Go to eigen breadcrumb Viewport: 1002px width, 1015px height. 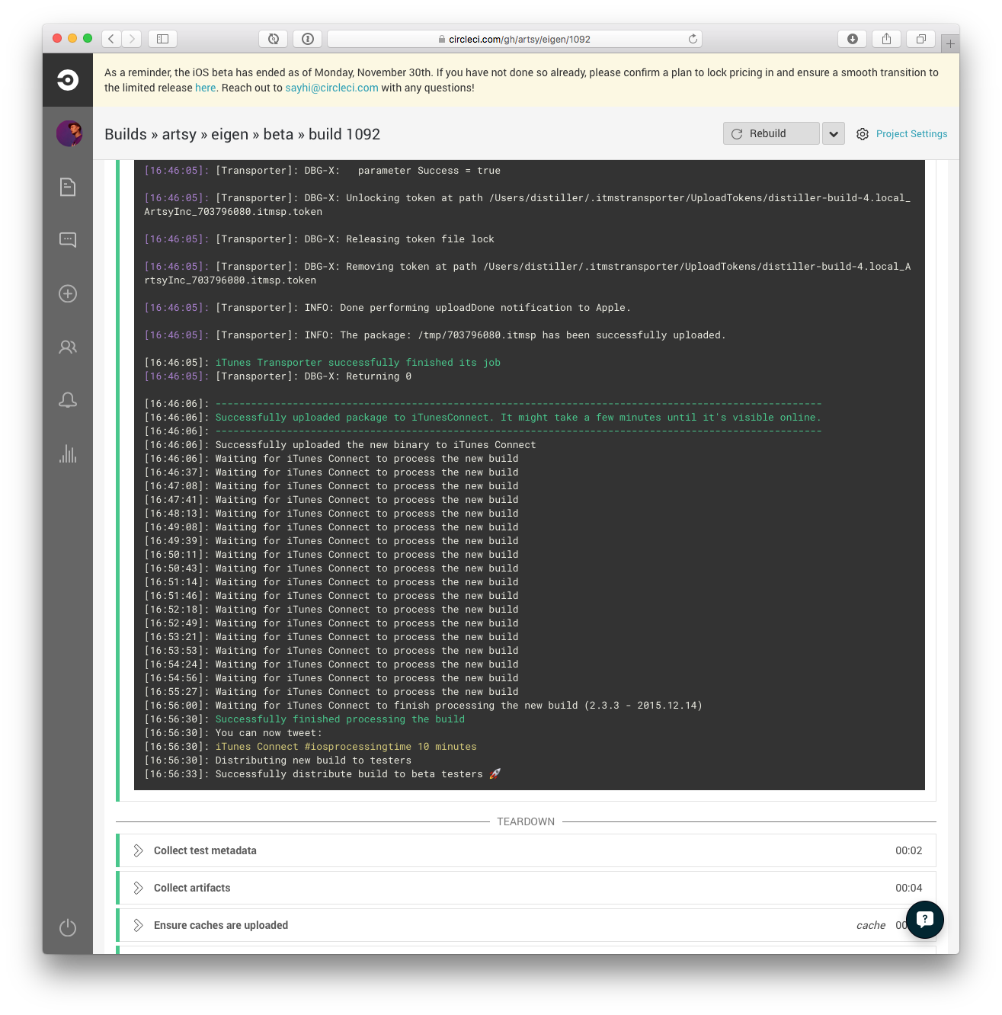[229, 134]
